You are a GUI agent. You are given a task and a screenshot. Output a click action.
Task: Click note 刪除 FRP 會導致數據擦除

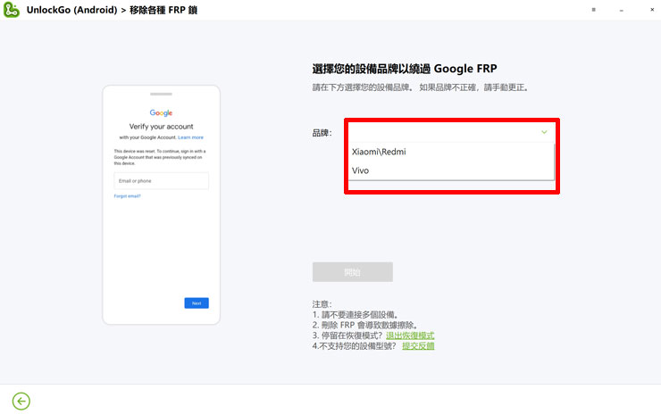click(365, 325)
